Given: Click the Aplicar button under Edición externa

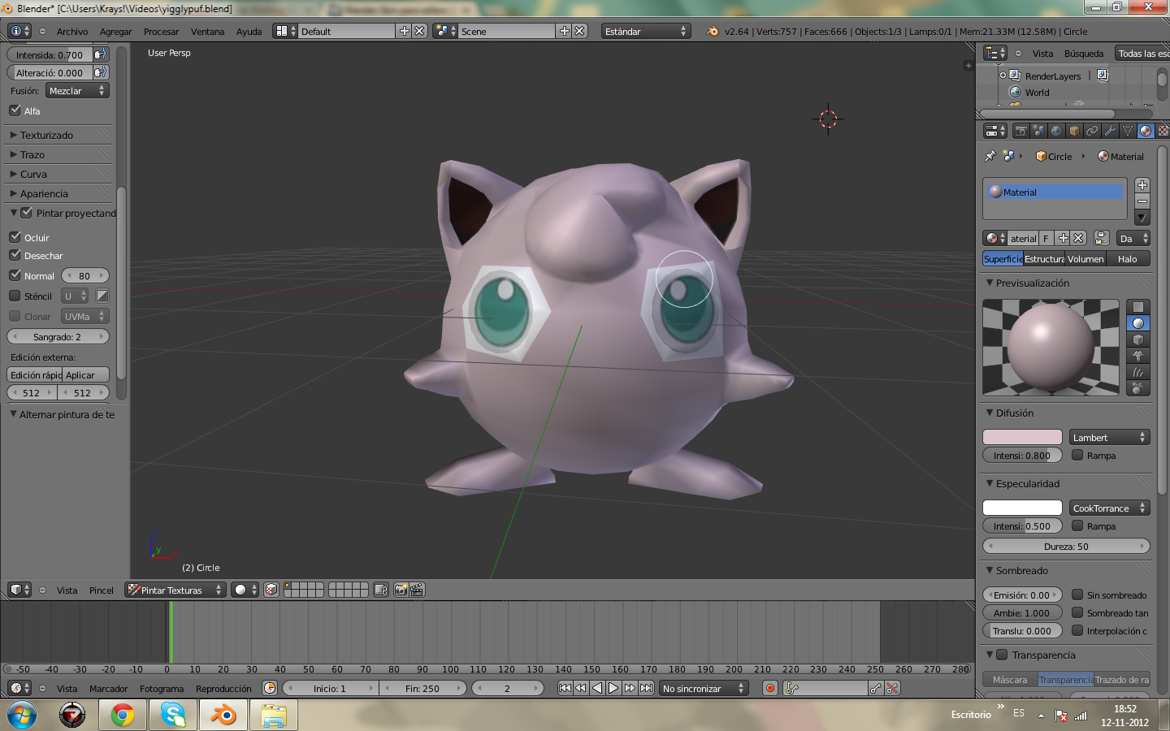Looking at the screenshot, I should pyautogui.click(x=86, y=374).
